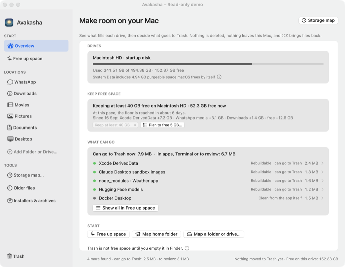Click the node_modules · Weather app label
345x267 pixels.
click(x=128, y=181)
